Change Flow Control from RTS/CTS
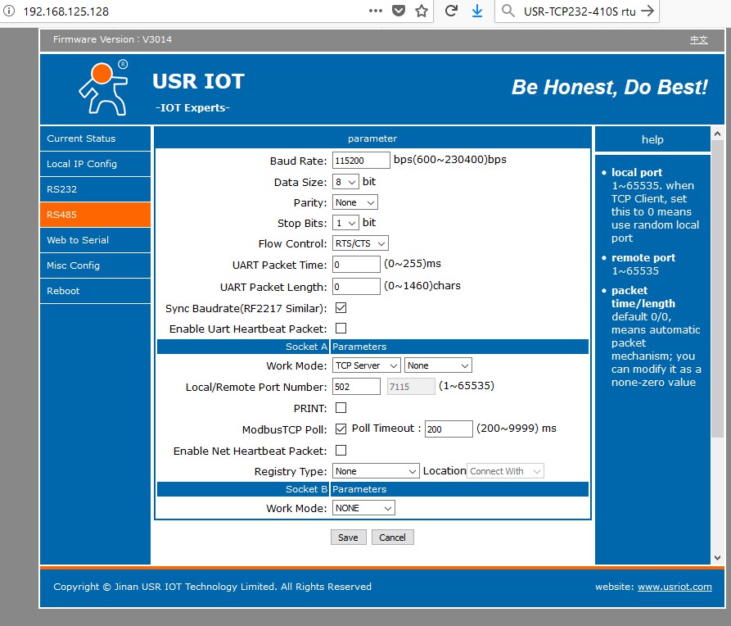The width and height of the screenshot is (731, 626). point(359,243)
